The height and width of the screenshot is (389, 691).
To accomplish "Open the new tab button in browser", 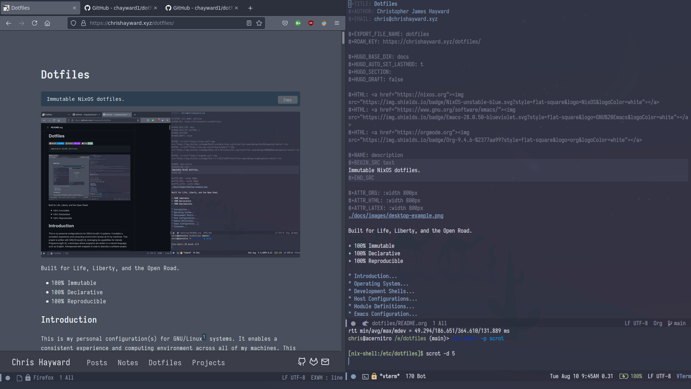I will 250,7.
